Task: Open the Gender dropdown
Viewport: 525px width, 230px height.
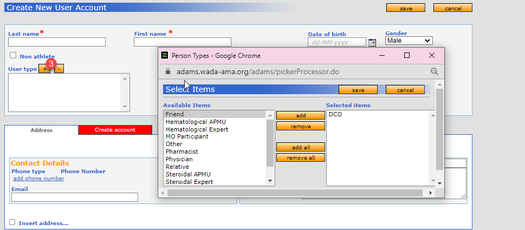Action: (409, 41)
